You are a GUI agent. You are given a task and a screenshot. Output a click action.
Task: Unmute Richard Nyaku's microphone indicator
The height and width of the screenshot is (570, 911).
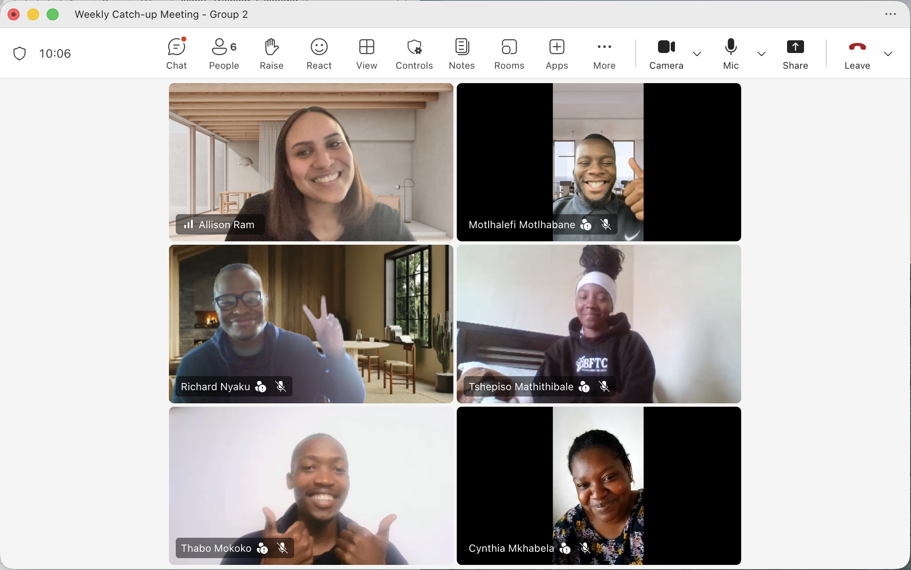(281, 386)
